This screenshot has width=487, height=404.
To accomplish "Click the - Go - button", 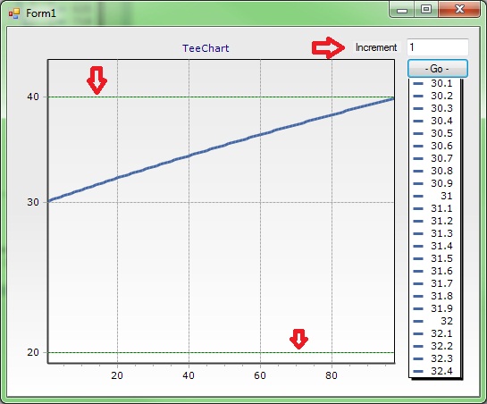I will point(438,68).
